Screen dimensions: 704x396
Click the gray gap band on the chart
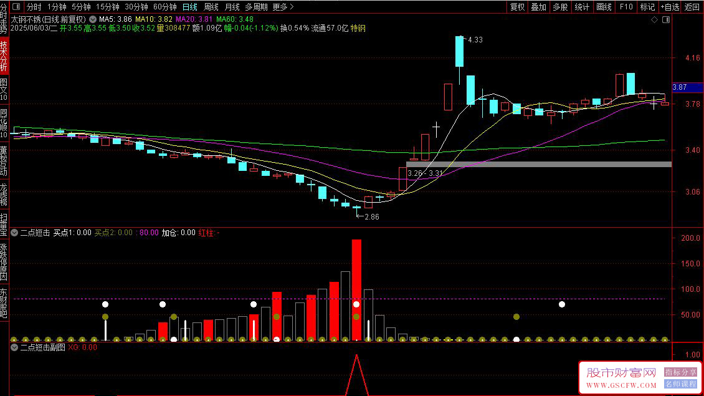(x=539, y=164)
